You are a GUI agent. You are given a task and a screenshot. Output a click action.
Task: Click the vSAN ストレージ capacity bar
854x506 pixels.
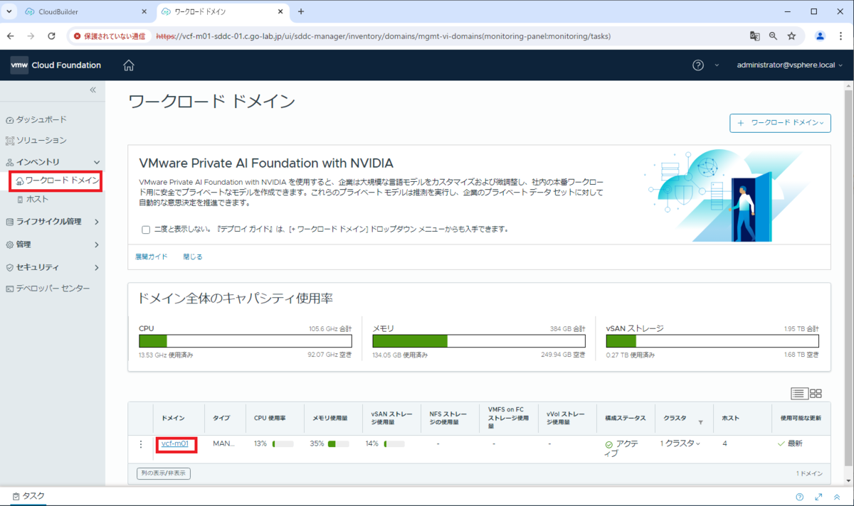712,341
